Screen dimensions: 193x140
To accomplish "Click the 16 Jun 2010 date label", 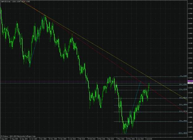I will click(x=140, y=139).
